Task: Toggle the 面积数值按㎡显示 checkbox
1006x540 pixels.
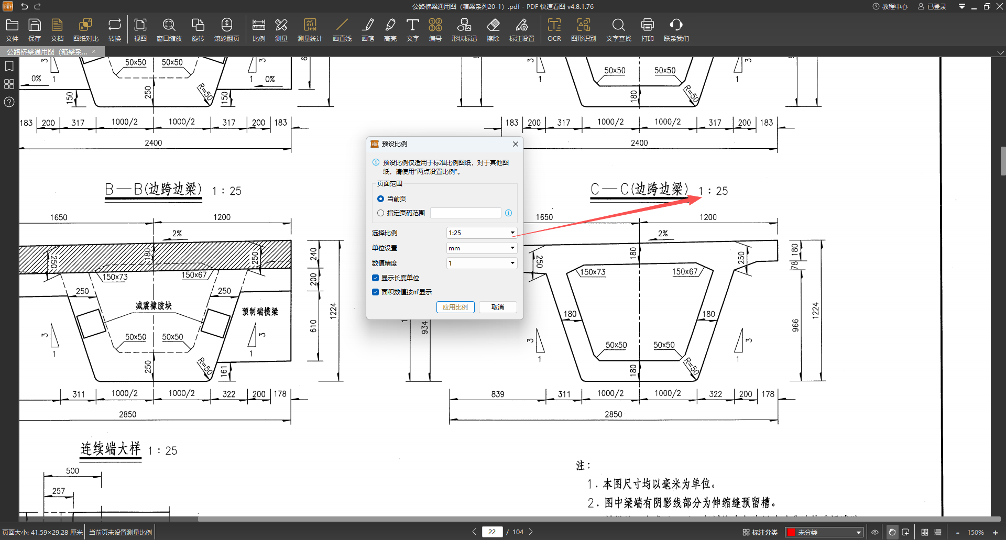Action: click(x=376, y=292)
